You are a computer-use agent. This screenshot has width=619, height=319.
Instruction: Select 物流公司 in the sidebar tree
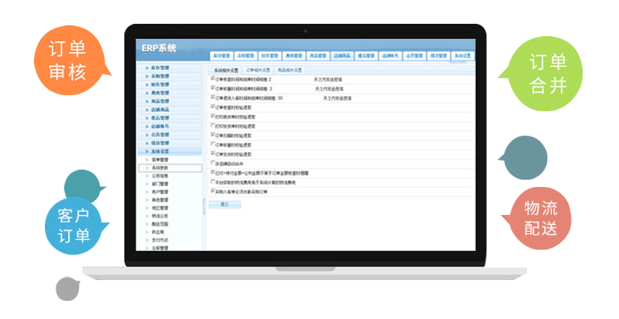(160, 216)
